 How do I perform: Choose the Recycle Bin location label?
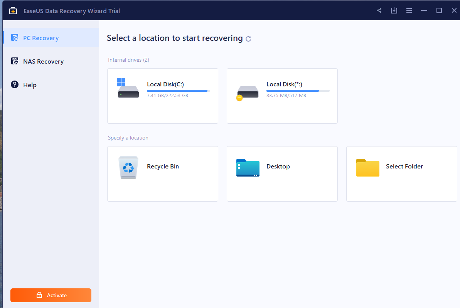[x=163, y=166]
